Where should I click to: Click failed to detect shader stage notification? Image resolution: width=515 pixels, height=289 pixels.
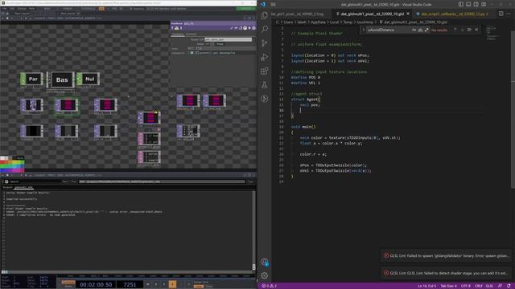446,273
